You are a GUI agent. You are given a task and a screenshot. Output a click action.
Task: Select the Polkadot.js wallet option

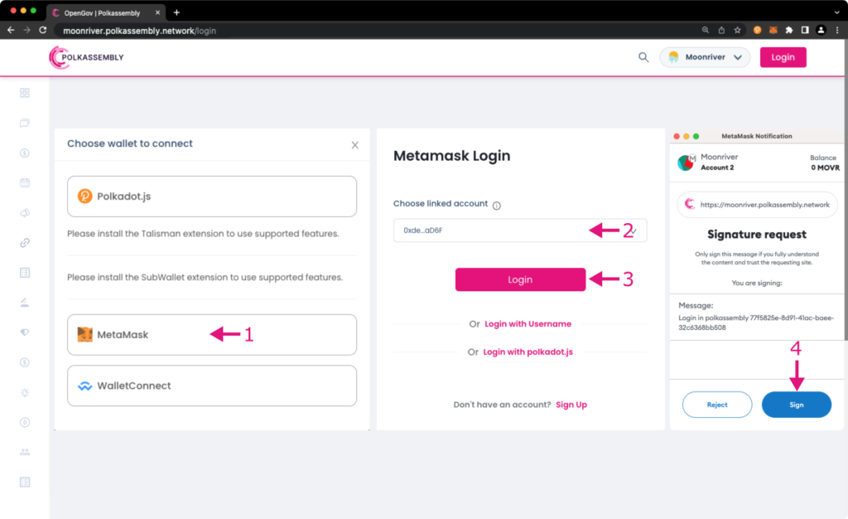tap(212, 196)
